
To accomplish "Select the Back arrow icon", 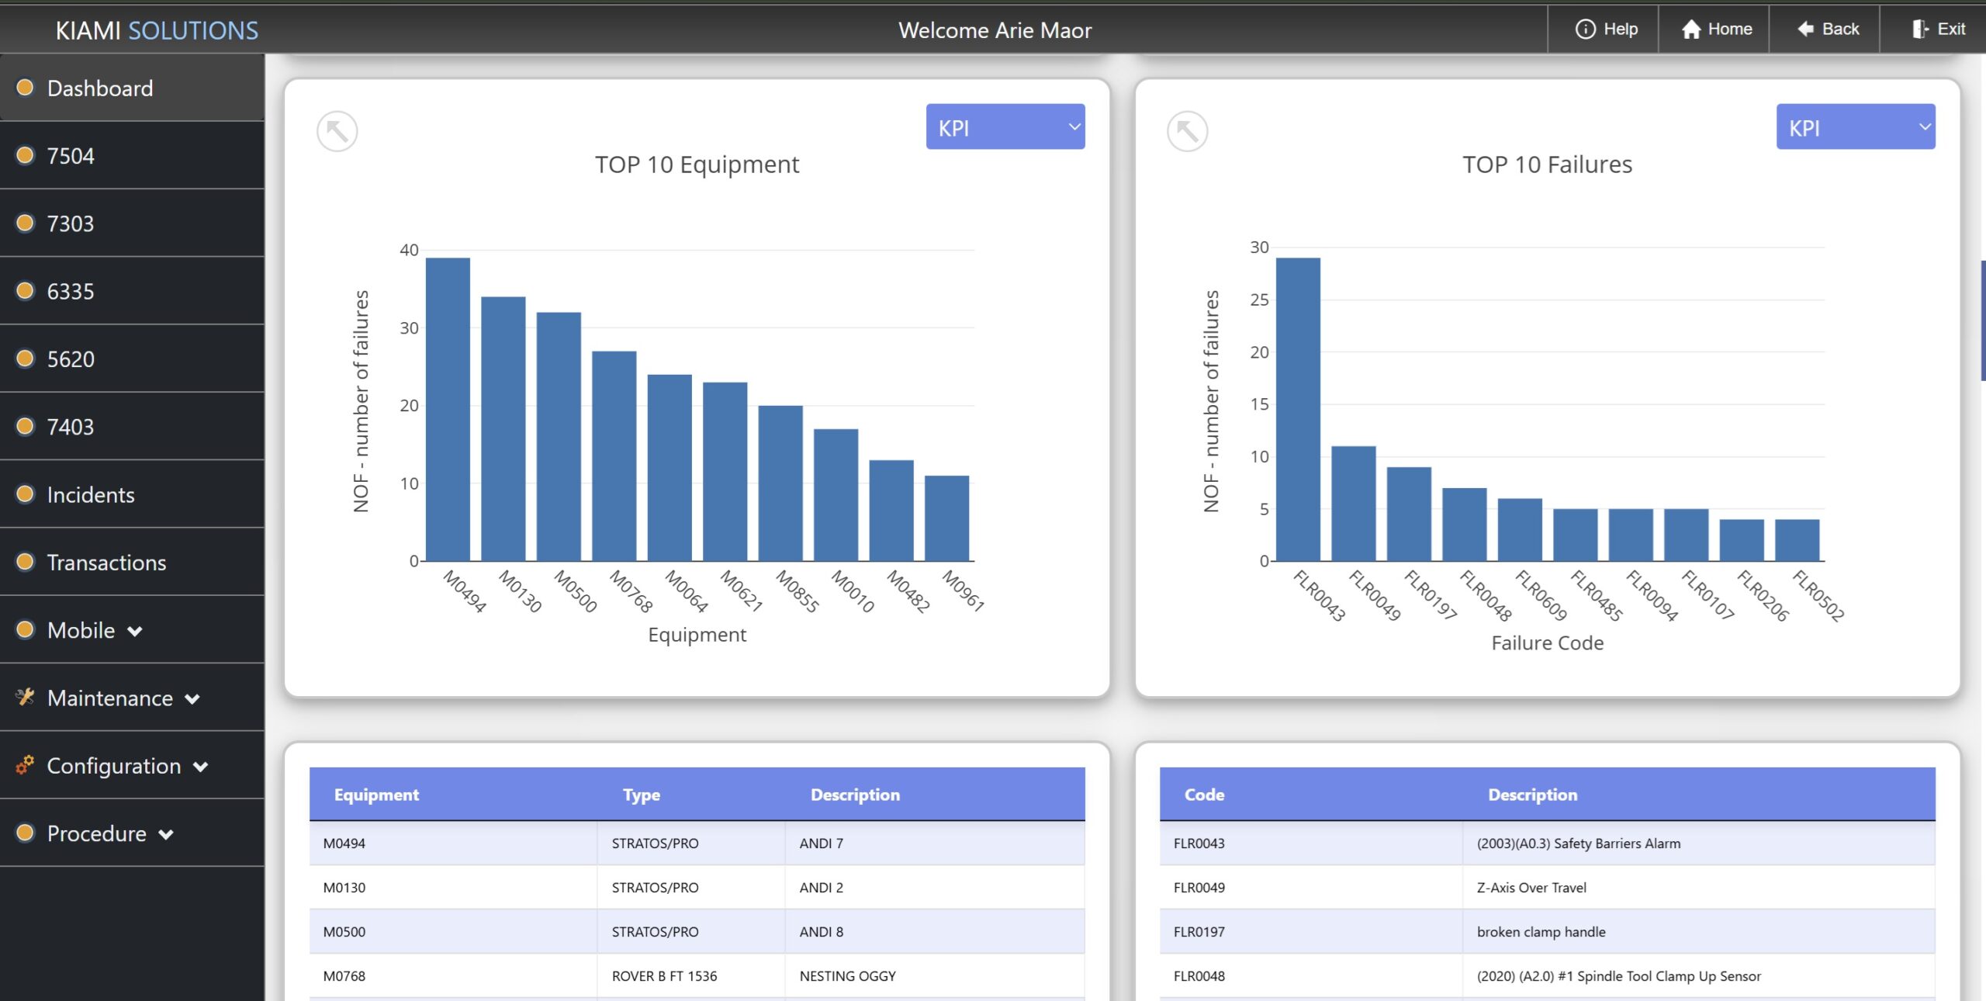I will click(1805, 29).
